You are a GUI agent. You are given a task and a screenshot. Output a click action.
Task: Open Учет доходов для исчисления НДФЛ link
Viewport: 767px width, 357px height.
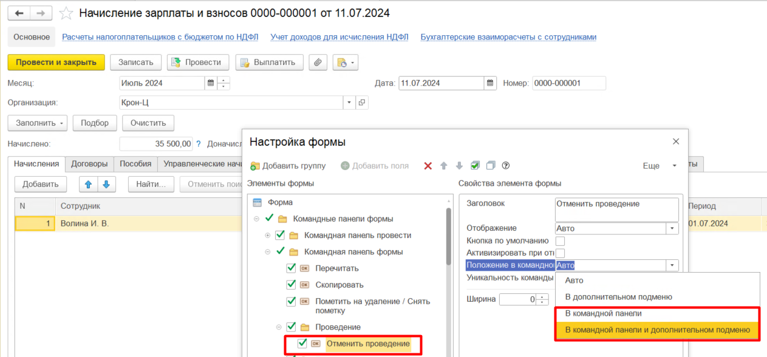pyautogui.click(x=339, y=37)
